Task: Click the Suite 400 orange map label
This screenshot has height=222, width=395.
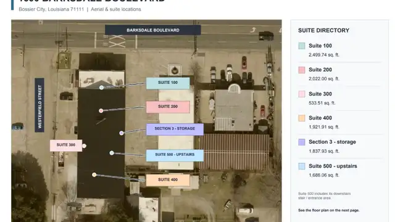Action: pos(168,180)
